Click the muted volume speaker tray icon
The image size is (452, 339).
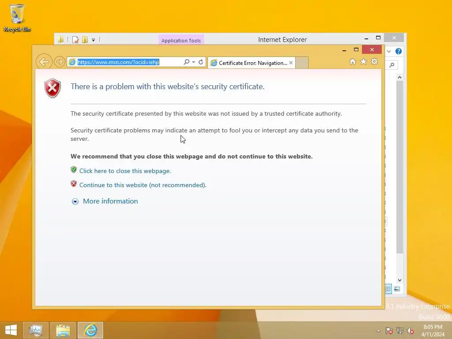coord(411,331)
